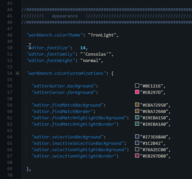
Task: Open swatch for #273E68A0 selection background
Action: [x=137, y=136]
